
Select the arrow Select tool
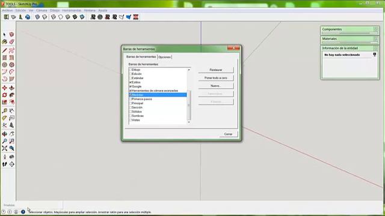[x=4, y=35]
